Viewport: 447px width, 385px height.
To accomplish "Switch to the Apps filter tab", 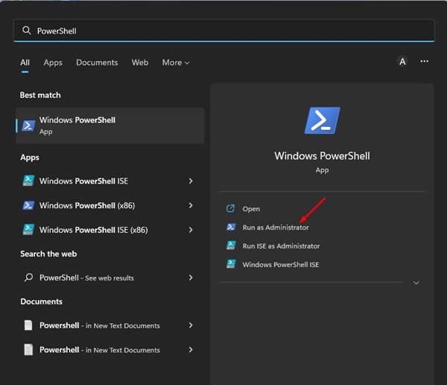I will (53, 63).
